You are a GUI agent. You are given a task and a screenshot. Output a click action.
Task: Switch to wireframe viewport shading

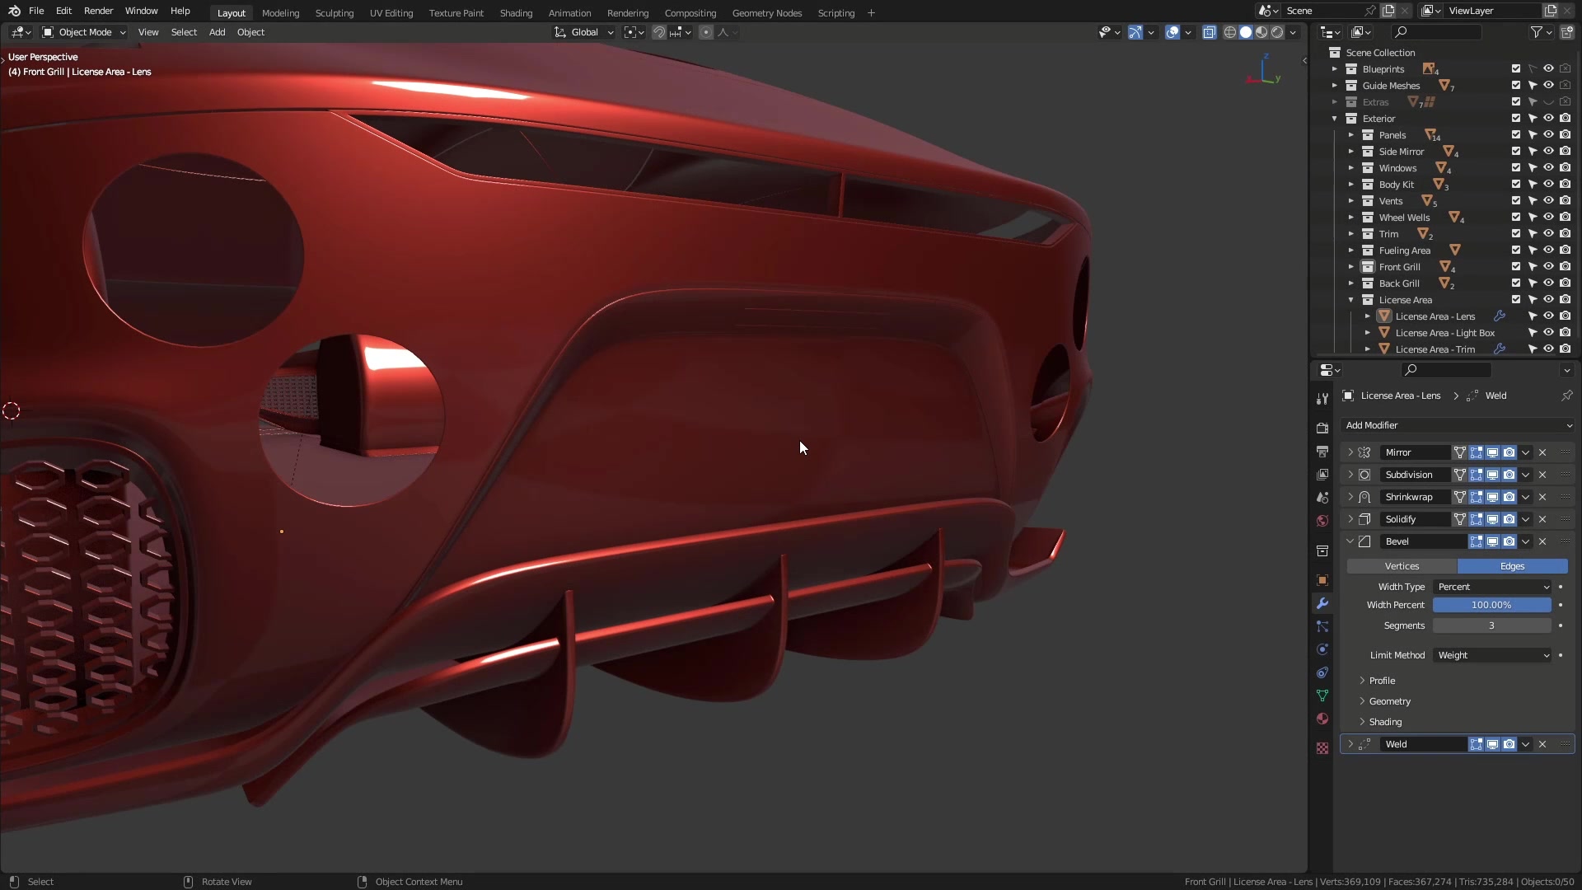click(1230, 32)
